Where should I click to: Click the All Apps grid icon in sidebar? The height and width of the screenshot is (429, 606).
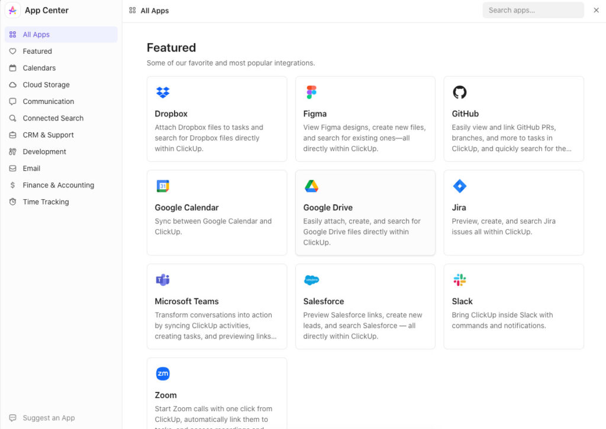click(13, 34)
